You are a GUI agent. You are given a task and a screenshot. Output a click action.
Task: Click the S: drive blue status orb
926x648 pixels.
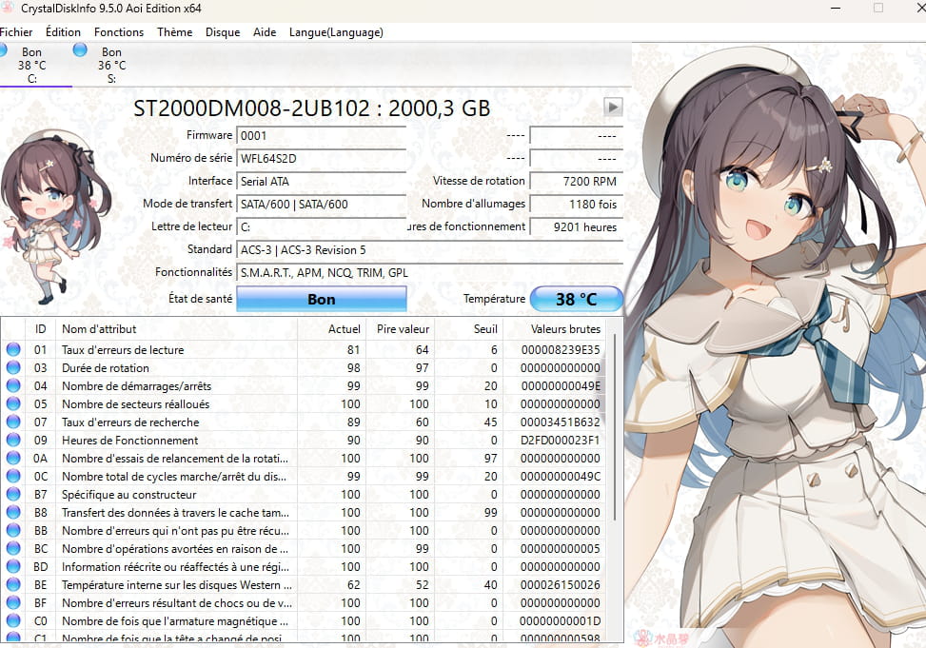click(x=80, y=50)
